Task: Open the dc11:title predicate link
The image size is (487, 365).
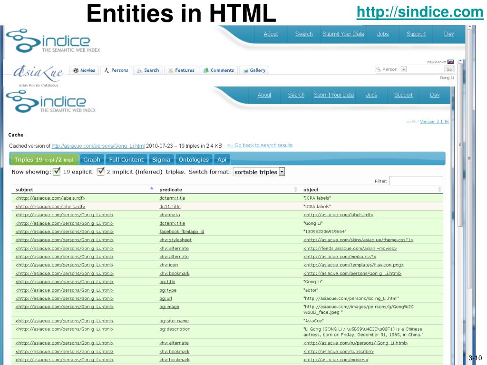Action: click(170, 206)
